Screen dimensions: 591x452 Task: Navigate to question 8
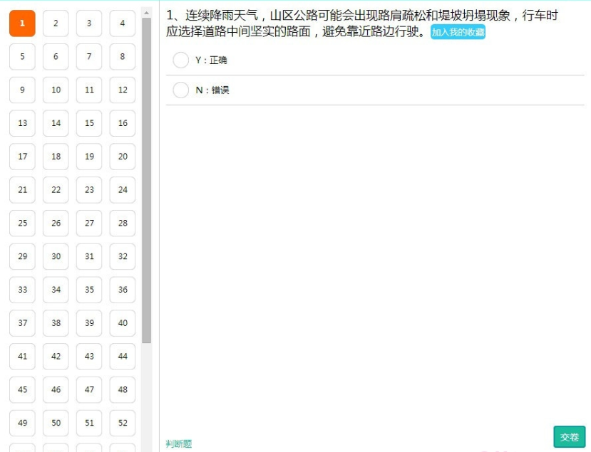122,56
